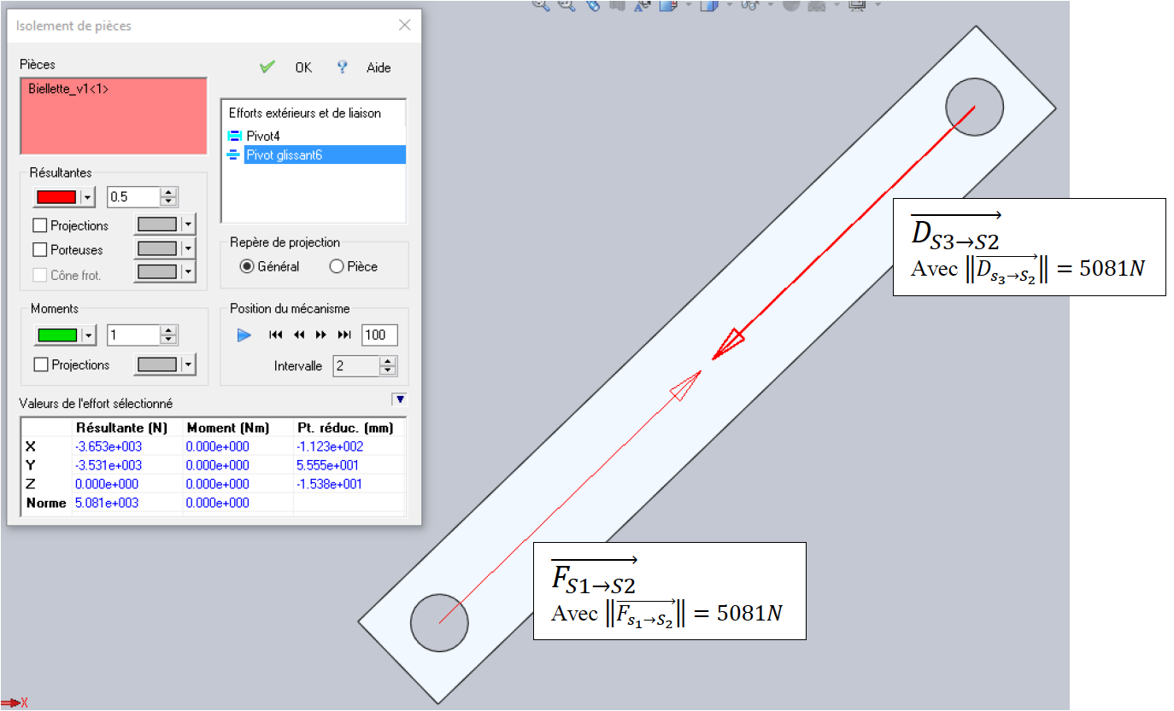Select Biellette_v1<1> in the Pièces list
The height and width of the screenshot is (711, 1174).
(x=68, y=89)
